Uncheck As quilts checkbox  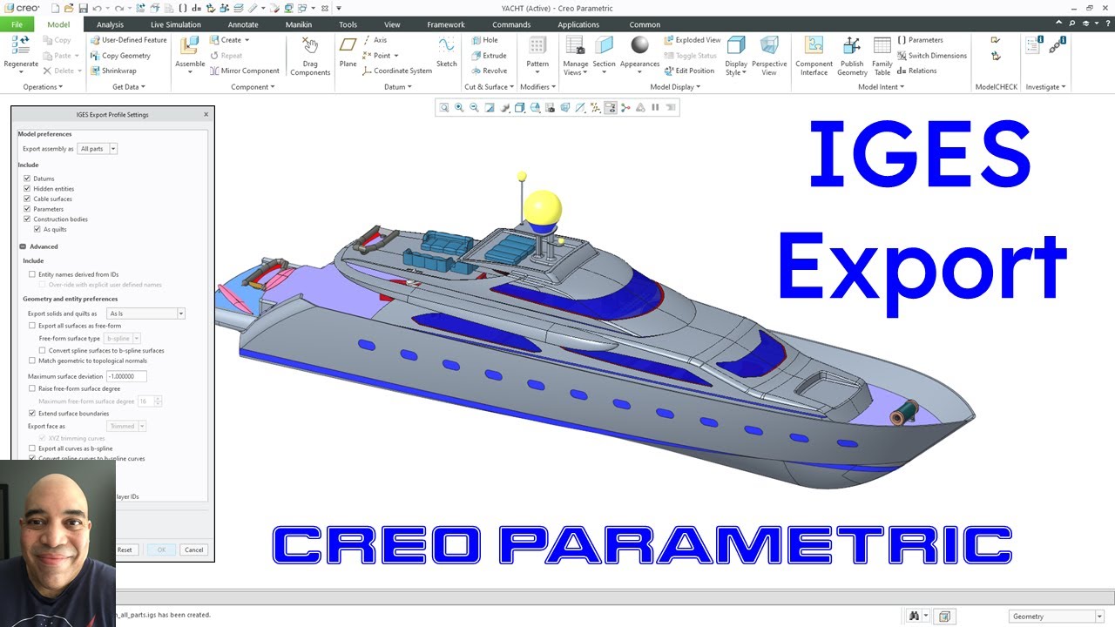37,229
